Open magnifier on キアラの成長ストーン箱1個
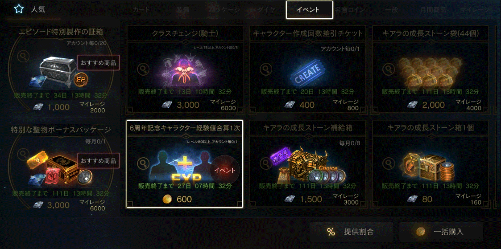Screen dimensions: 501x249 (x=388, y=163)
